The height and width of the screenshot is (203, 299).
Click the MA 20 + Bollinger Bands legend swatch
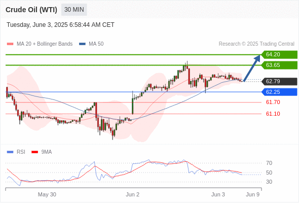pyautogui.click(x=10, y=44)
